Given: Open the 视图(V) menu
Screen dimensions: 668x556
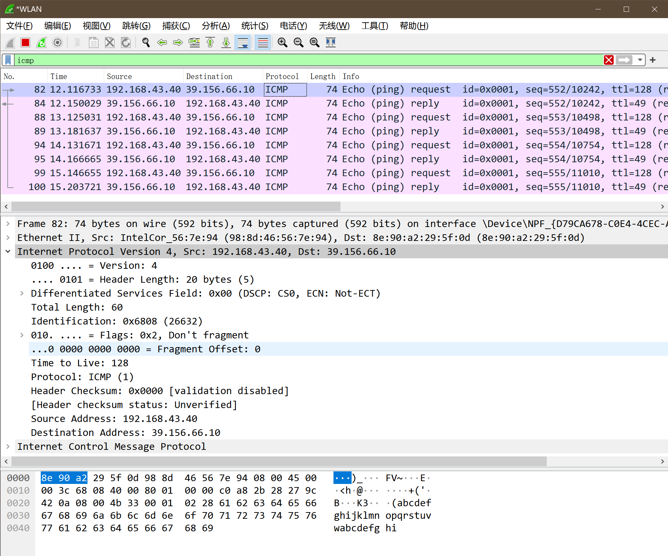Looking at the screenshot, I should click(x=97, y=26).
